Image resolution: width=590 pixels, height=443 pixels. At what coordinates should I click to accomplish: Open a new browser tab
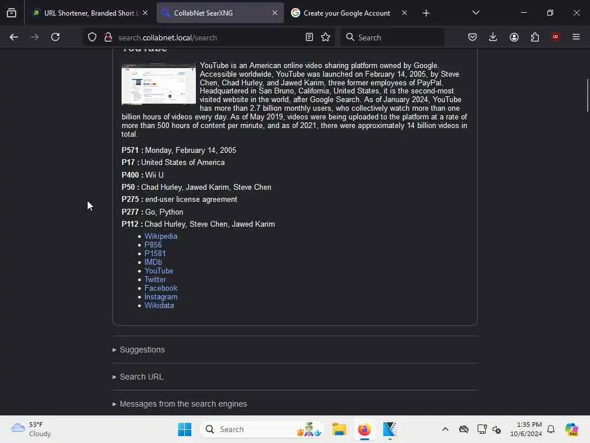click(x=426, y=13)
